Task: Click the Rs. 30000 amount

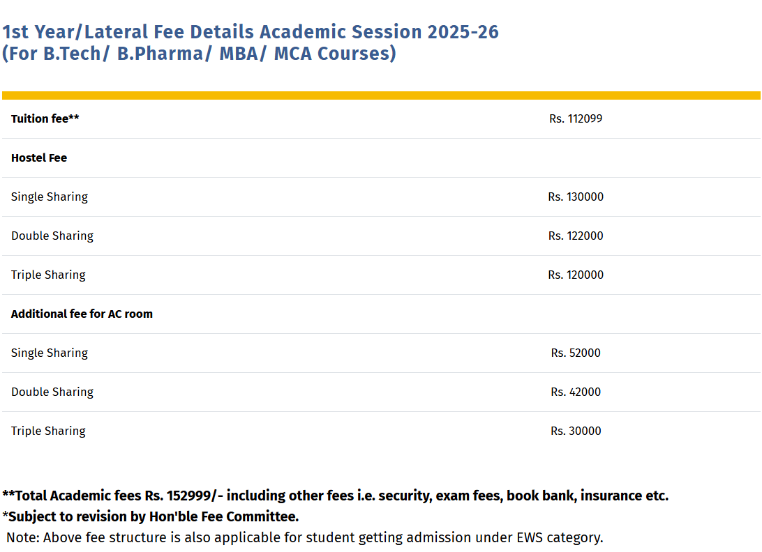Action: click(576, 431)
